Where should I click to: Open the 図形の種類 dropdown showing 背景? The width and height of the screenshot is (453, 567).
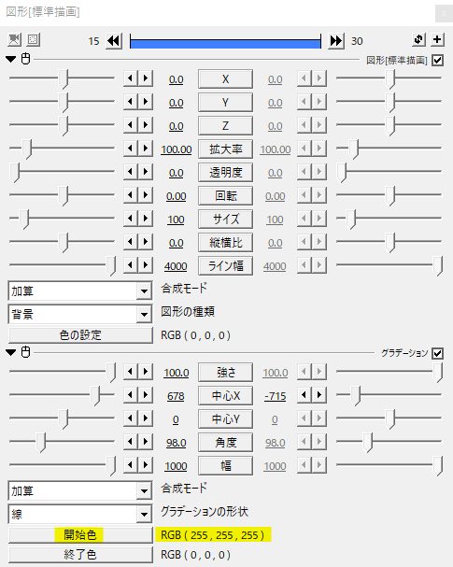click(80, 314)
